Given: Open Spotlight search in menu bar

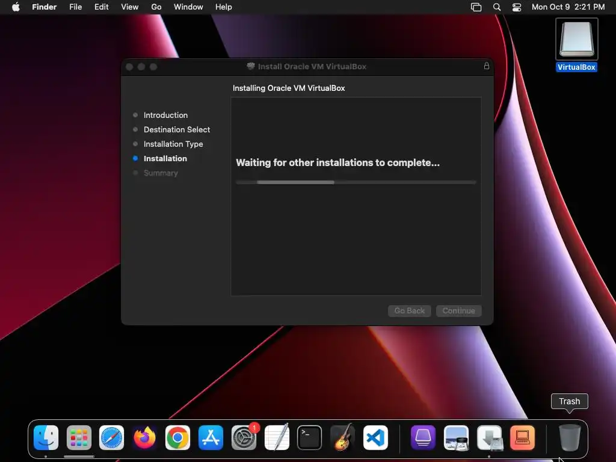Looking at the screenshot, I should tap(496, 7).
